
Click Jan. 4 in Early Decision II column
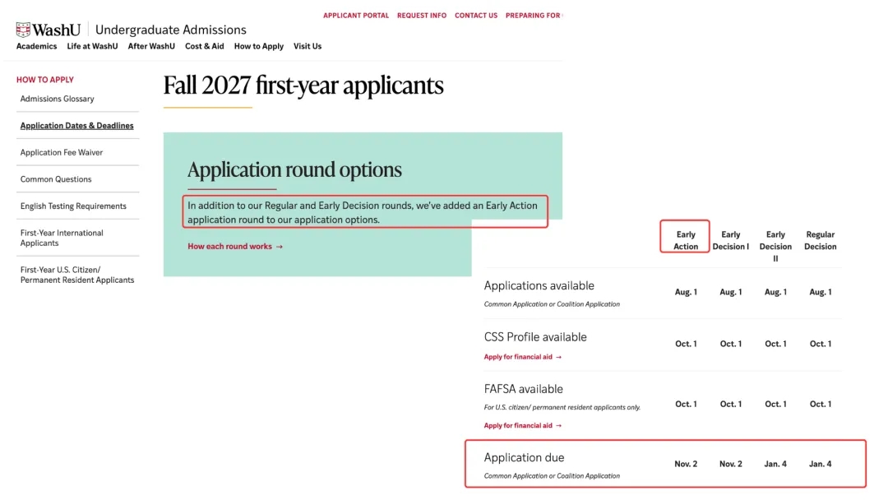775,464
